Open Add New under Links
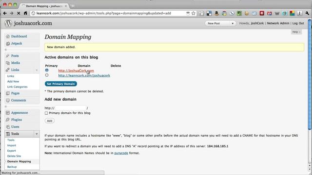The width and height of the screenshot is (312, 175). click(x=13, y=82)
